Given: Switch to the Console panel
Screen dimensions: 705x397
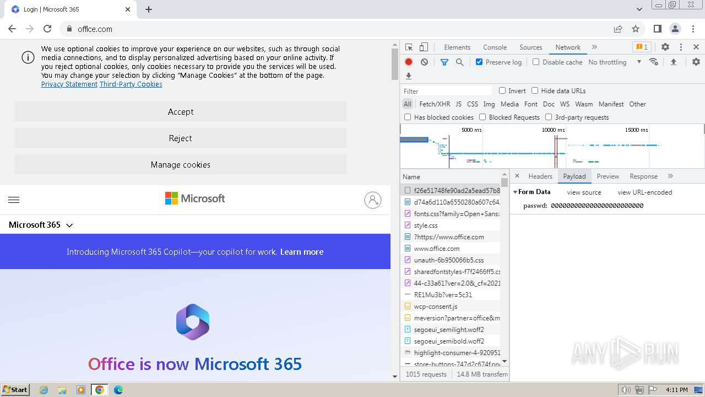Looking at the screenshot, I should (x=495, y=47).
